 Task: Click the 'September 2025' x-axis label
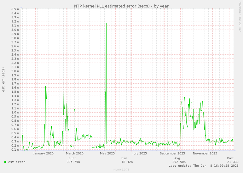pyautogui.click(x=172, y=153)
